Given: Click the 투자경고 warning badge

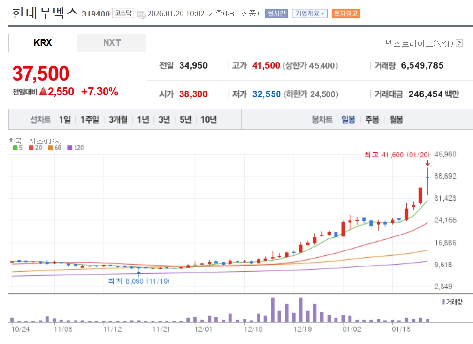Looking at the screenshot, I should (346, 13).
